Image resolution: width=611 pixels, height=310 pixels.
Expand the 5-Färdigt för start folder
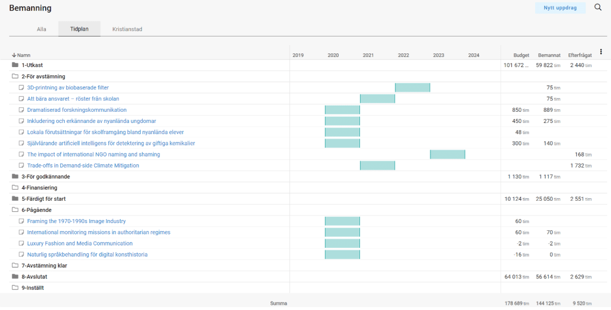coord(15,199)
